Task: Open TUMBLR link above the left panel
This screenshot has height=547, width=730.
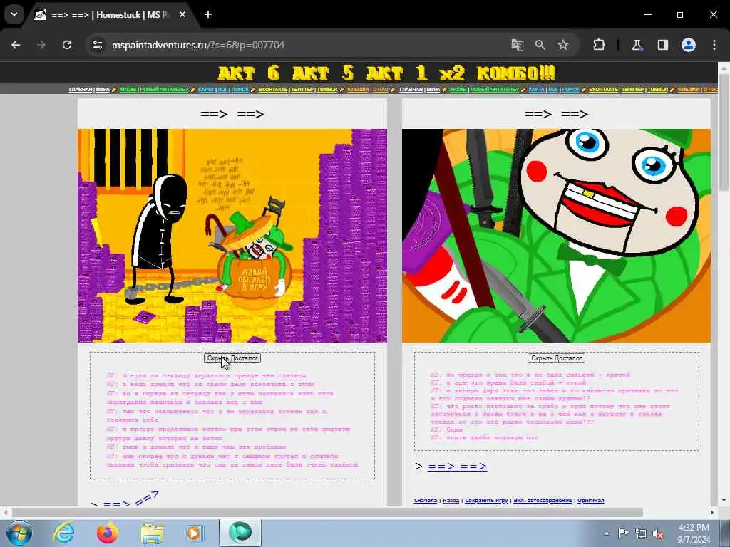Action: point(327,89)
